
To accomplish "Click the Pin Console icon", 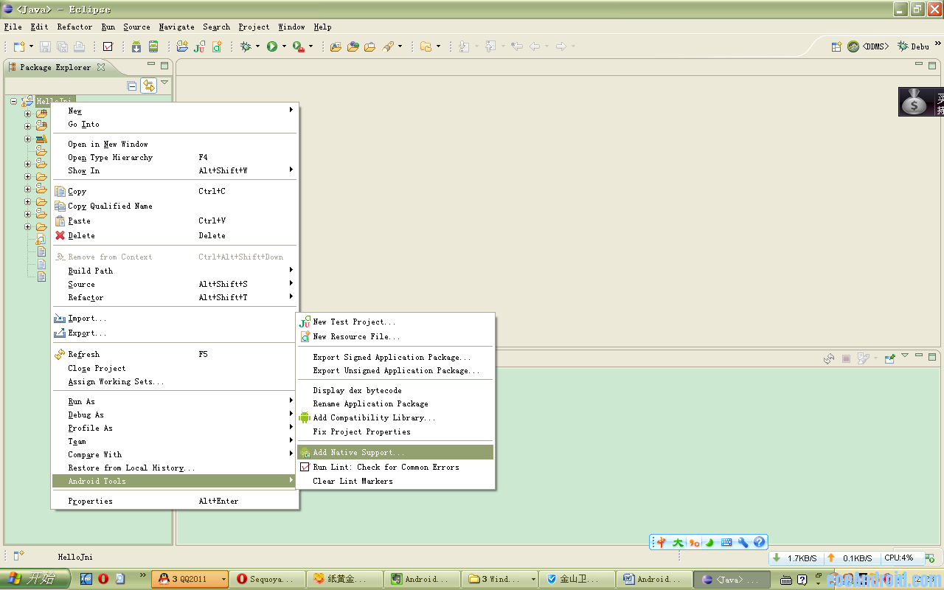I will [890, 358].
